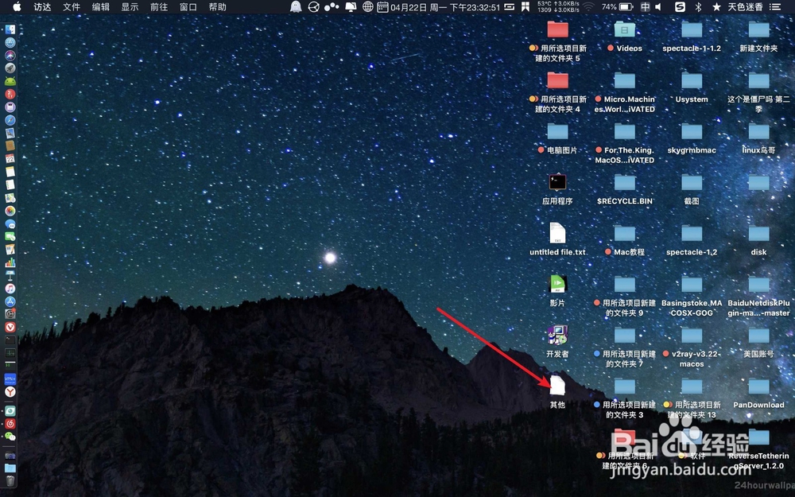Select red folder 用所选项目新建的文件夹 5
The image size is (795, 497).
click(557, 41)
